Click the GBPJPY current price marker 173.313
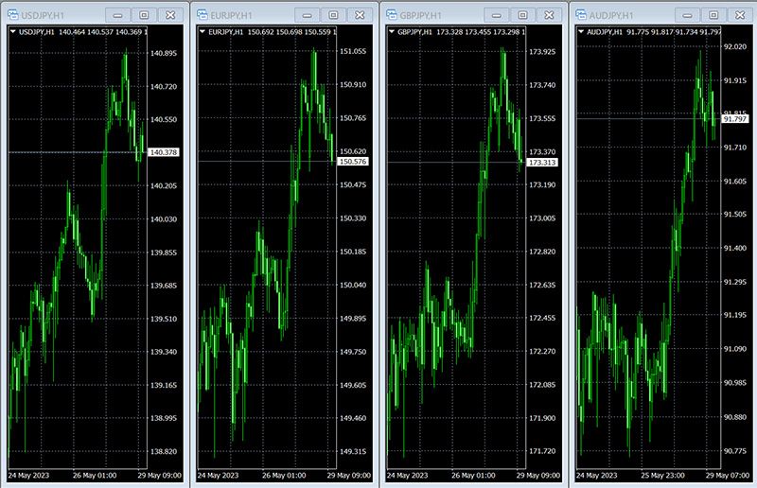The image size is (757, 488). point(541,162)
